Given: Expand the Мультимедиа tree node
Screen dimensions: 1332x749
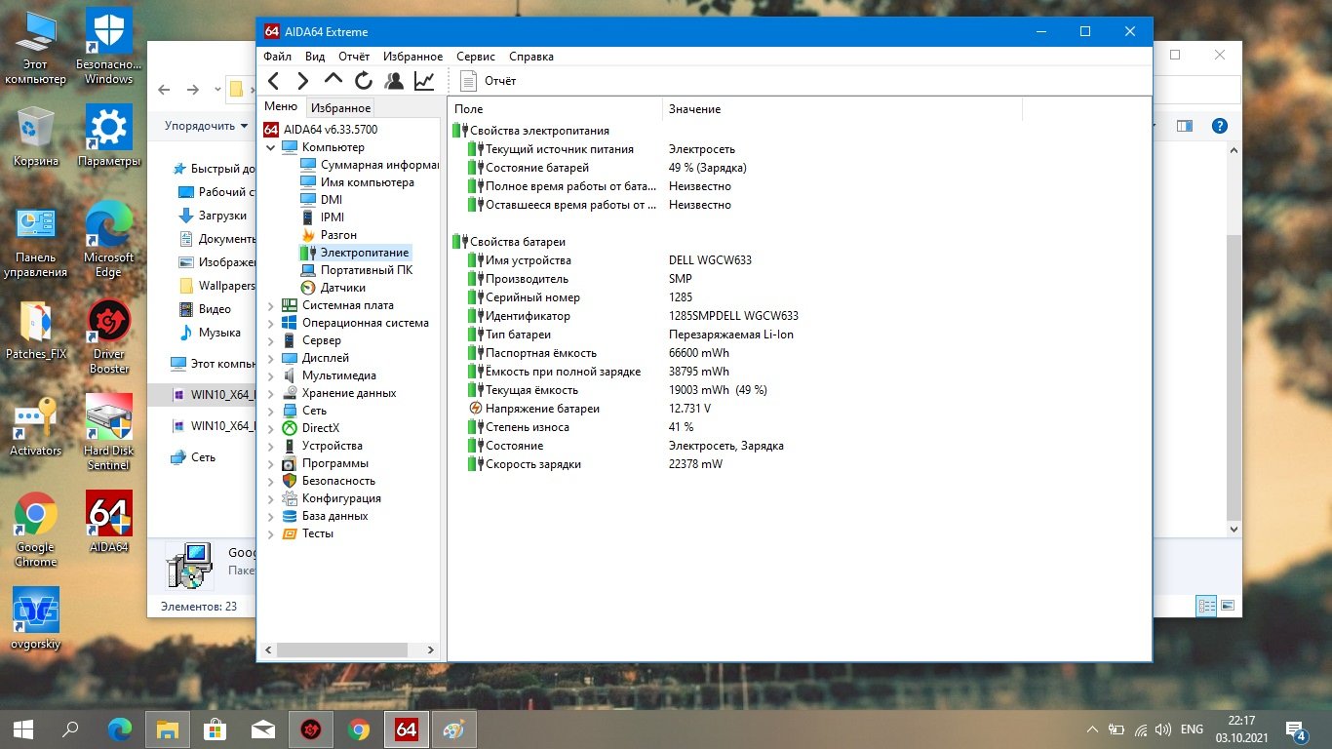Looking at the screenshot, I should 271,375.
